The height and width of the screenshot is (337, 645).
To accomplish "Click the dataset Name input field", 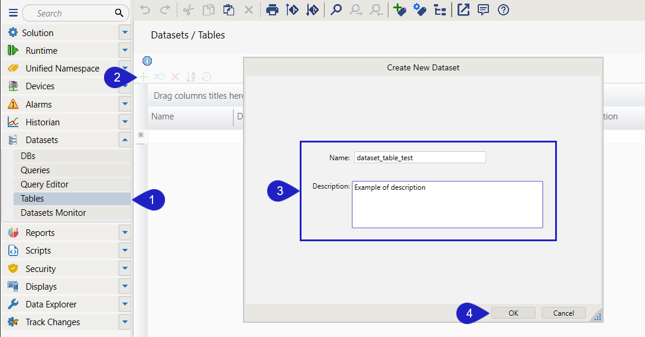I will click(x=420, y=157).
